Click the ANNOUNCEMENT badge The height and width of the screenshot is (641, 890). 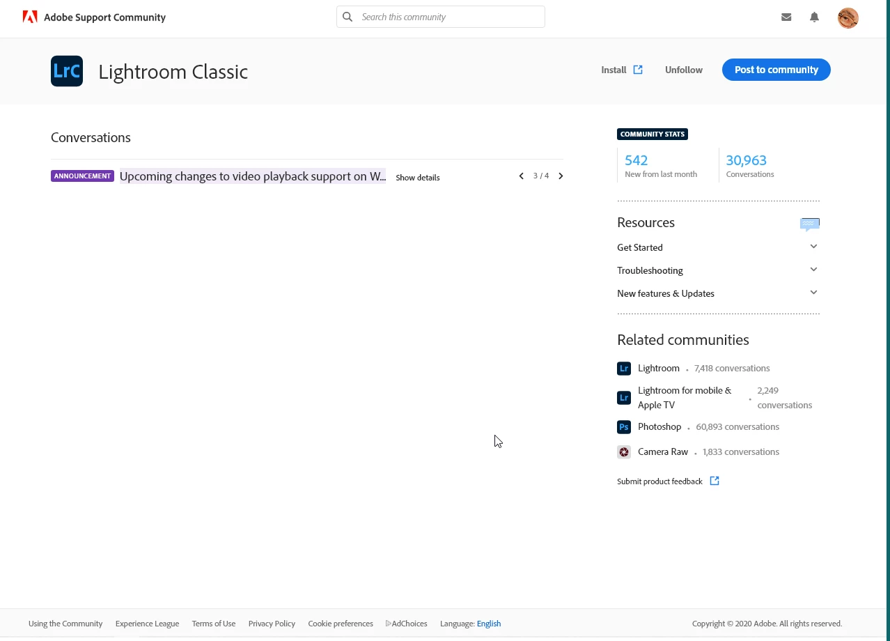[x=82, y=176]
